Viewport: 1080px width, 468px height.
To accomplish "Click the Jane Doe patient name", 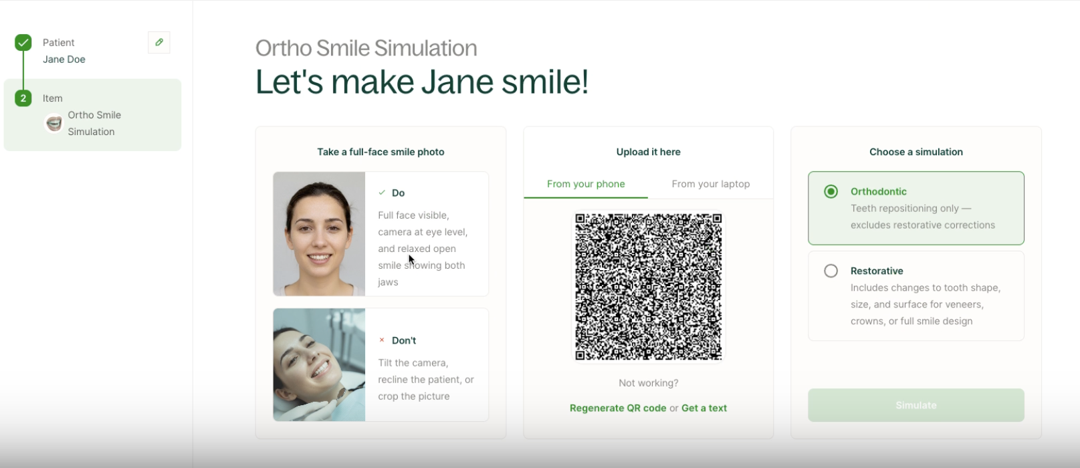I will pyautogui.click(x=64, y=60).
